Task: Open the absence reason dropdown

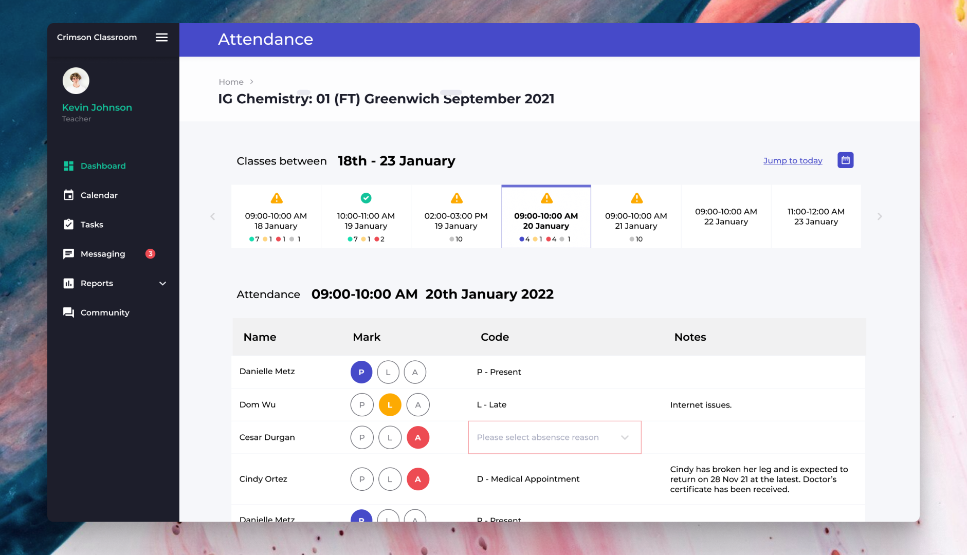Action: 554,437
